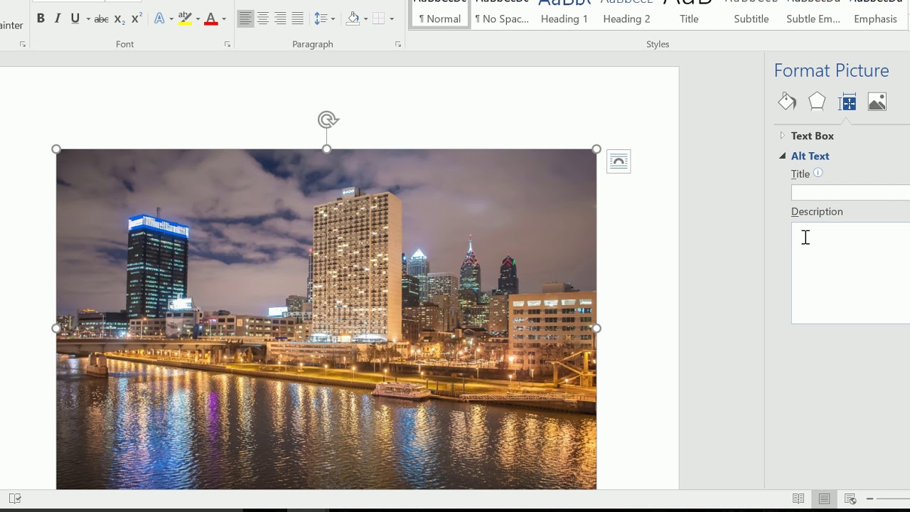Switch to the Picture tab icon
910x512 pixels.
click(x=877, y=102)
